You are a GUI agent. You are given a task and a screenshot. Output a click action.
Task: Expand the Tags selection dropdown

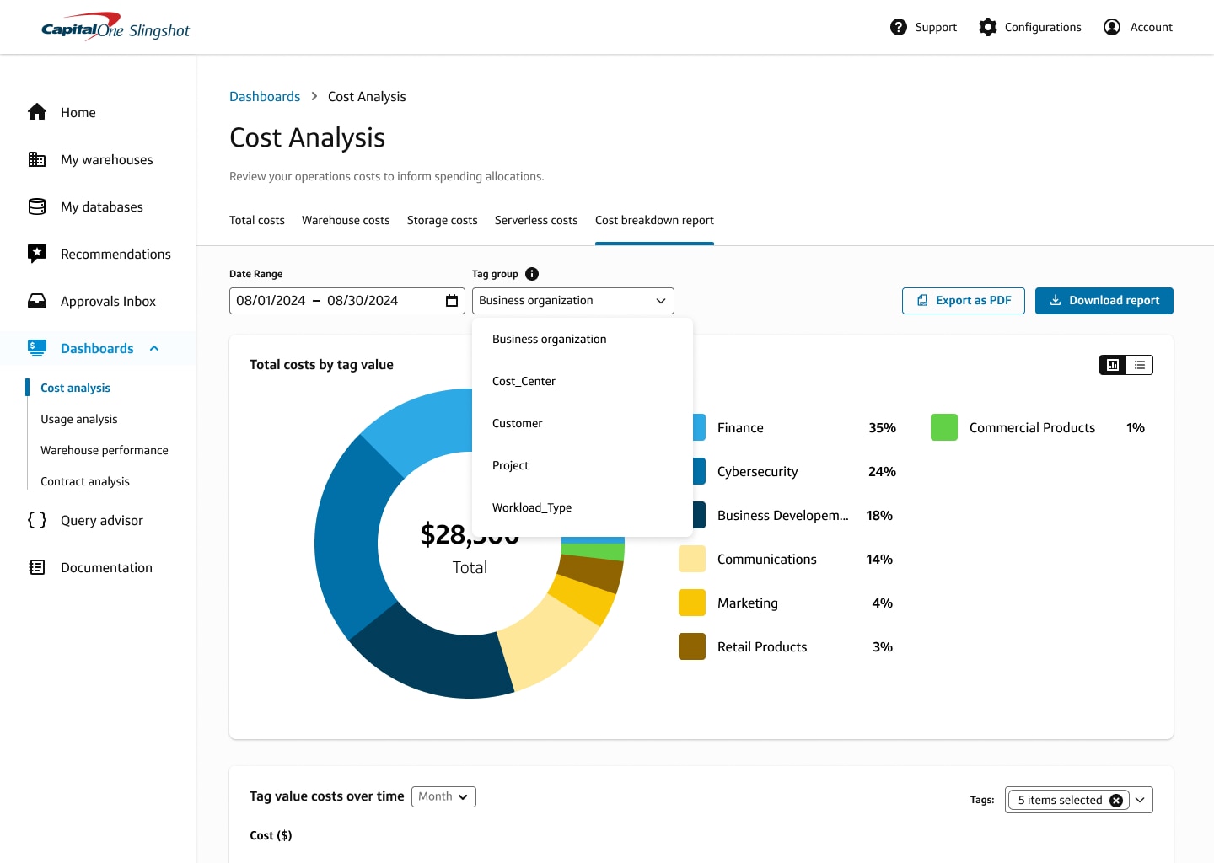1140,800
